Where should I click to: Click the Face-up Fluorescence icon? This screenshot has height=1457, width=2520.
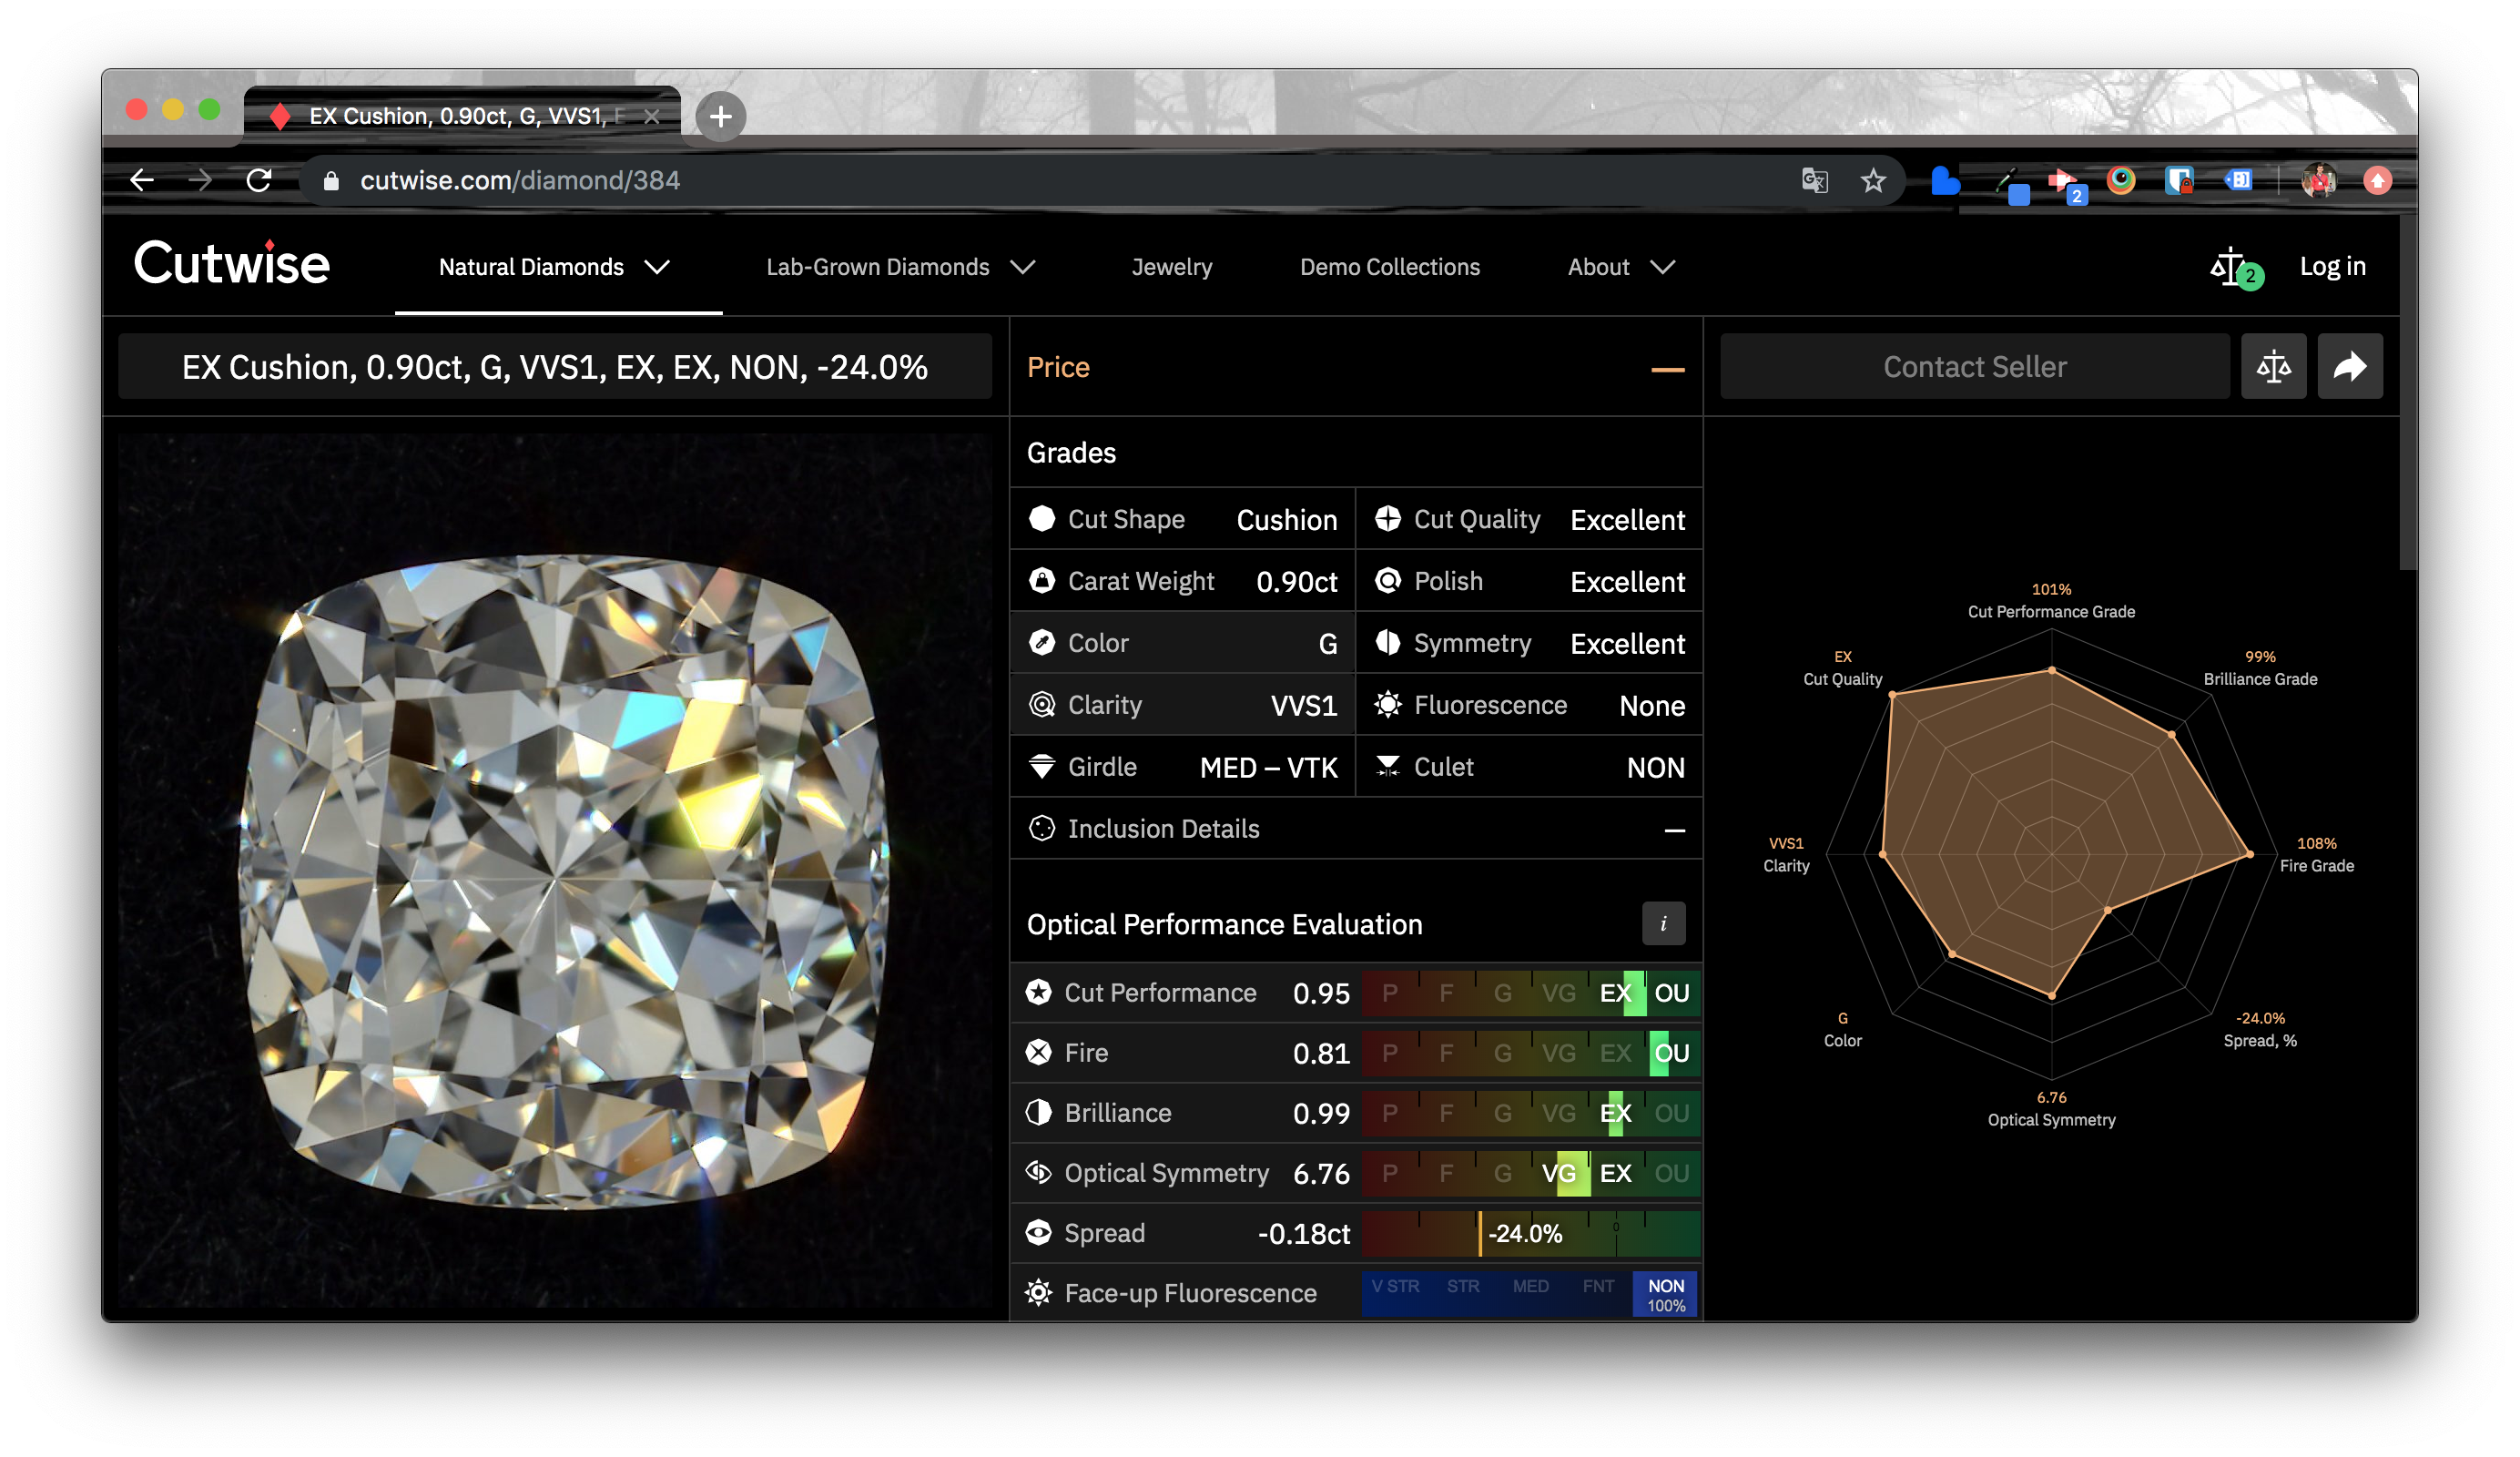1039,1293
